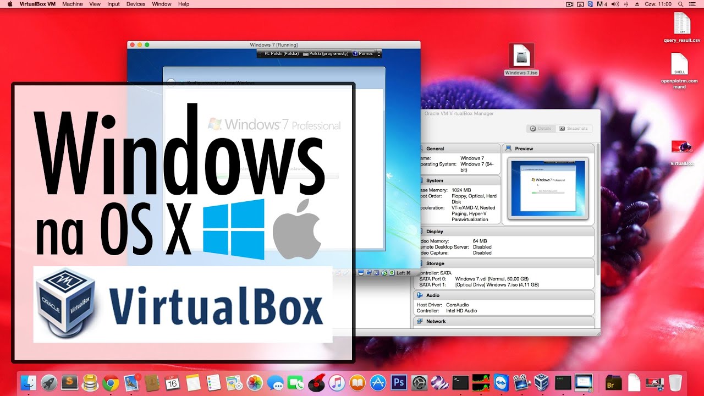Viewport: 704px width, 396px height.
Task: Launch TeamViewer from the Dock
Action: pyautogui.click(x=501, y=383)
